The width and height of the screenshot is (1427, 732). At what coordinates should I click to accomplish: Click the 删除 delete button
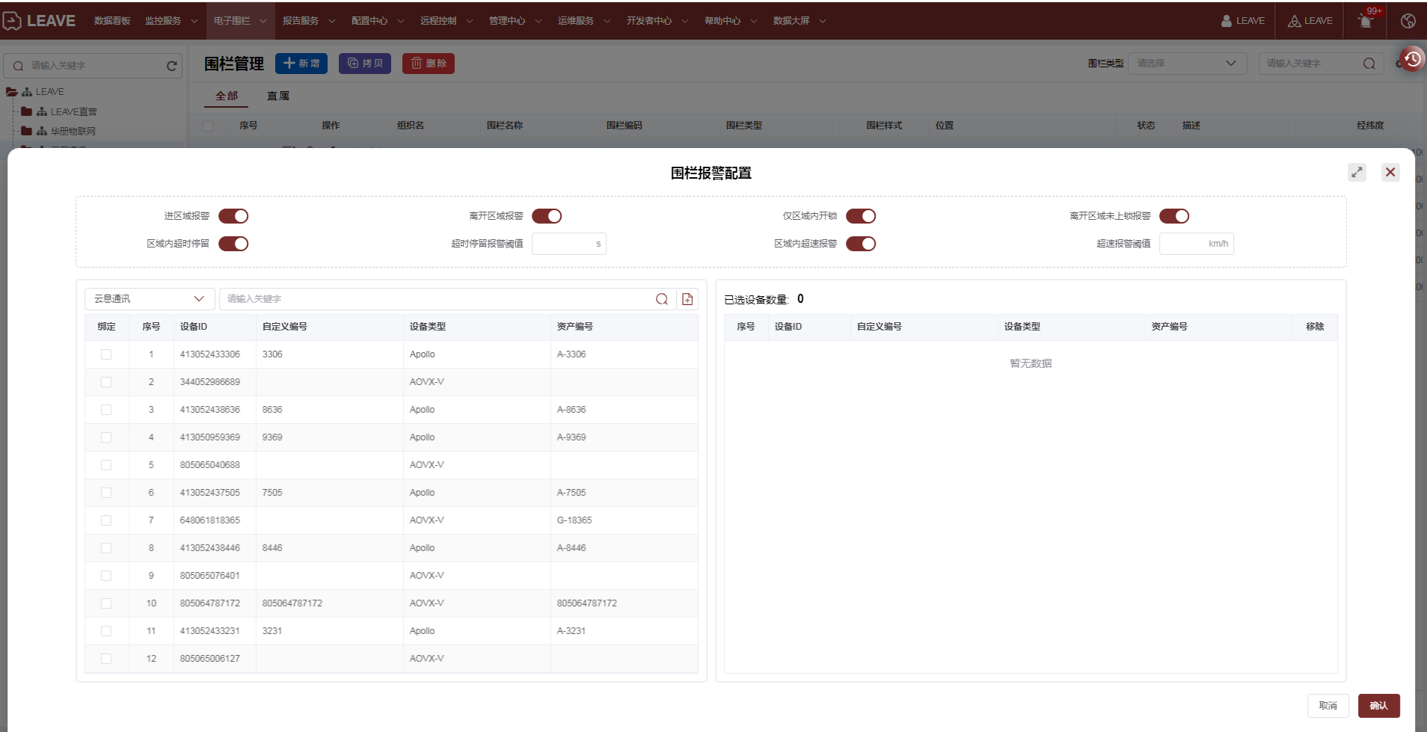429,64
